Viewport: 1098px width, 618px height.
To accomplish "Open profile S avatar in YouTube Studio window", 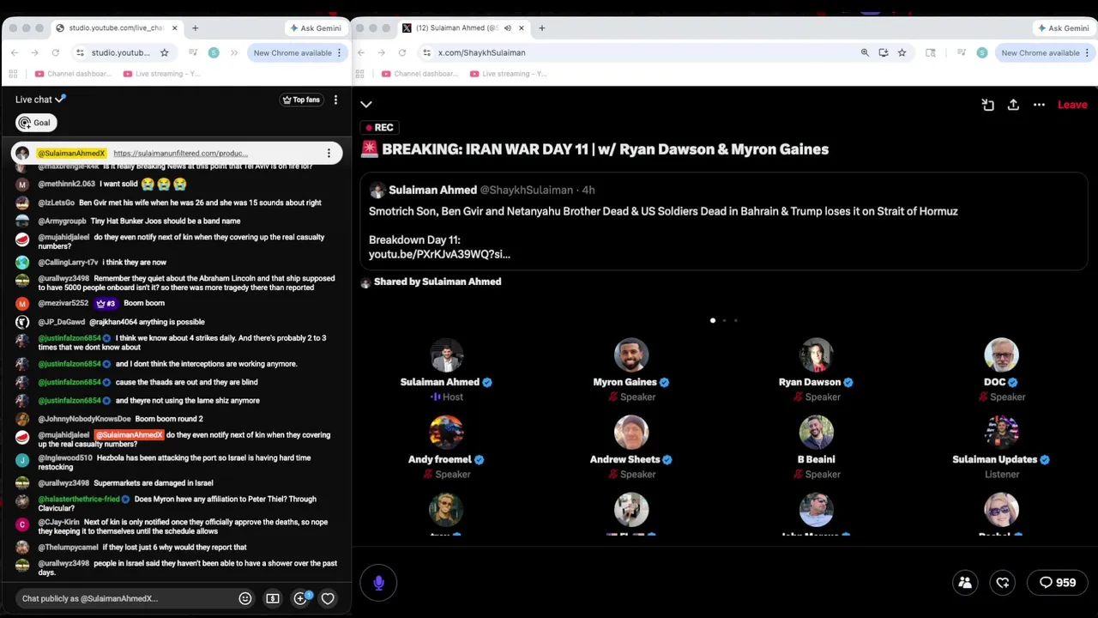I will 214,52.
